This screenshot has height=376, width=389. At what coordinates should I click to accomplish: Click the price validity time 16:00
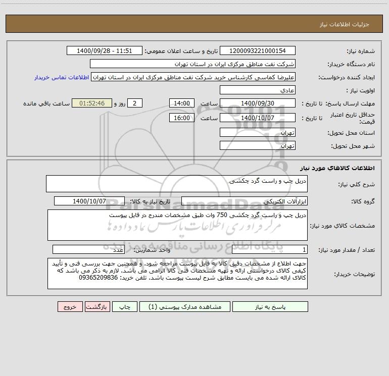click(181, 118)
